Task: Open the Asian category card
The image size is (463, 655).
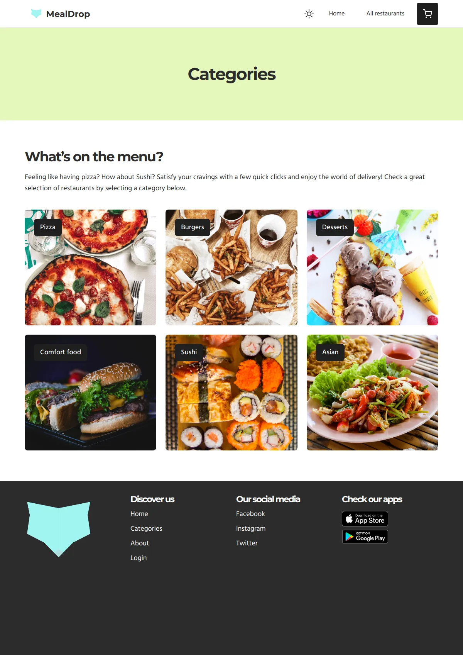Action: tap(372, 393)
